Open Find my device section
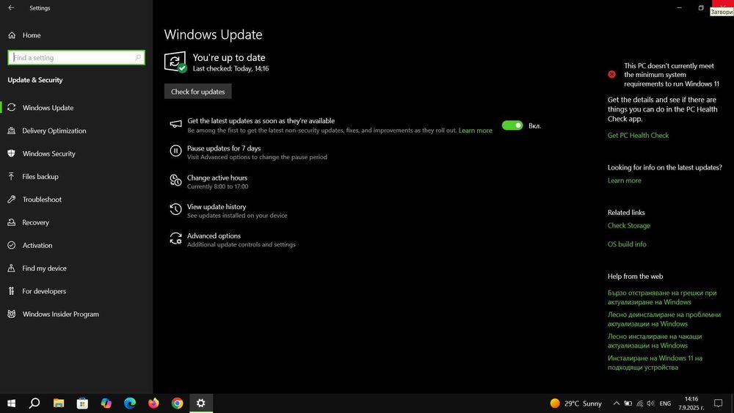This screenshot has height=413, width=734. 76,268
